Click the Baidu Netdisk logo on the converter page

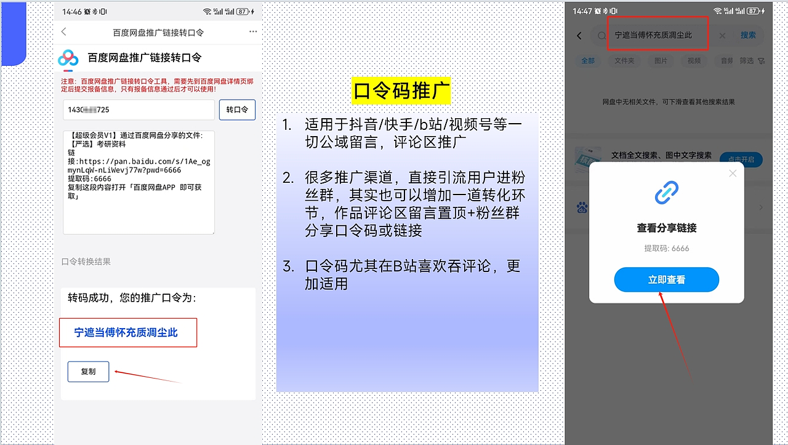[68, 58]
